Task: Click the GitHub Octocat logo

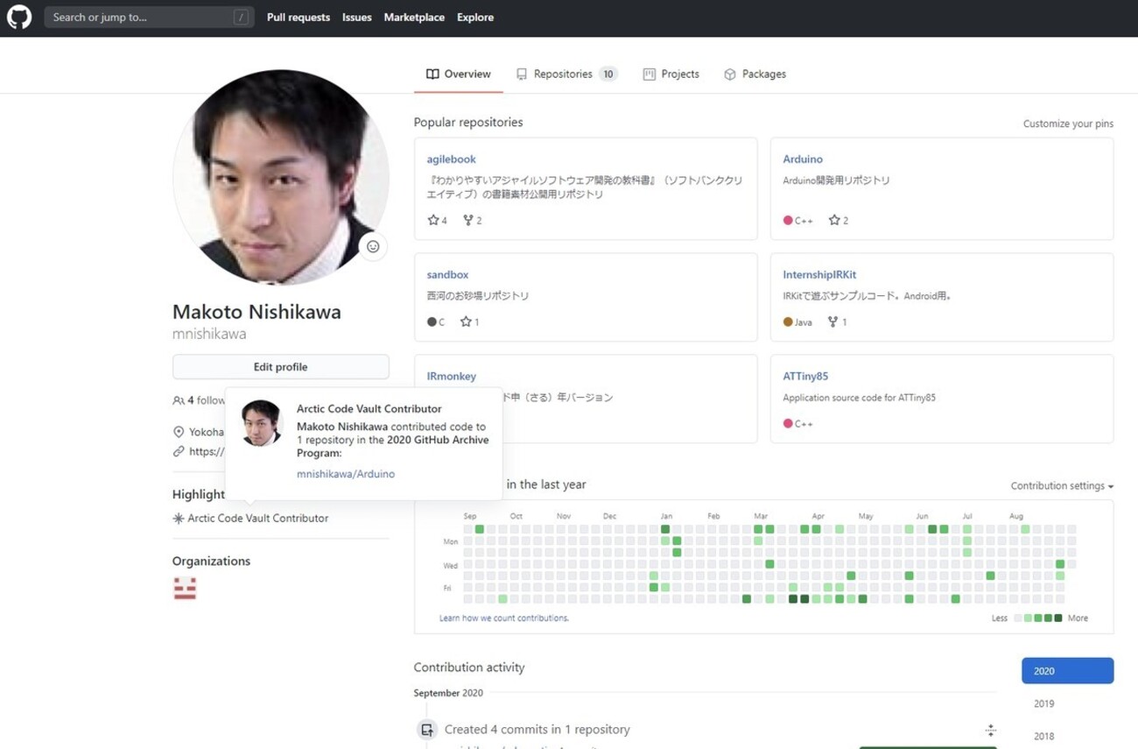Action: [19, 18]
